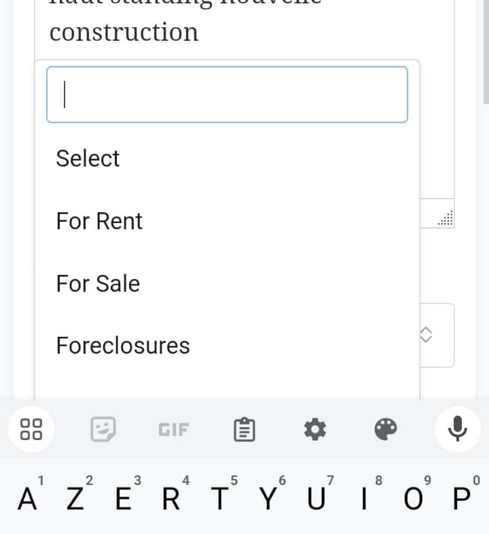Click the select box up-down arrows
489x534 pixels.
pos(426,334)
